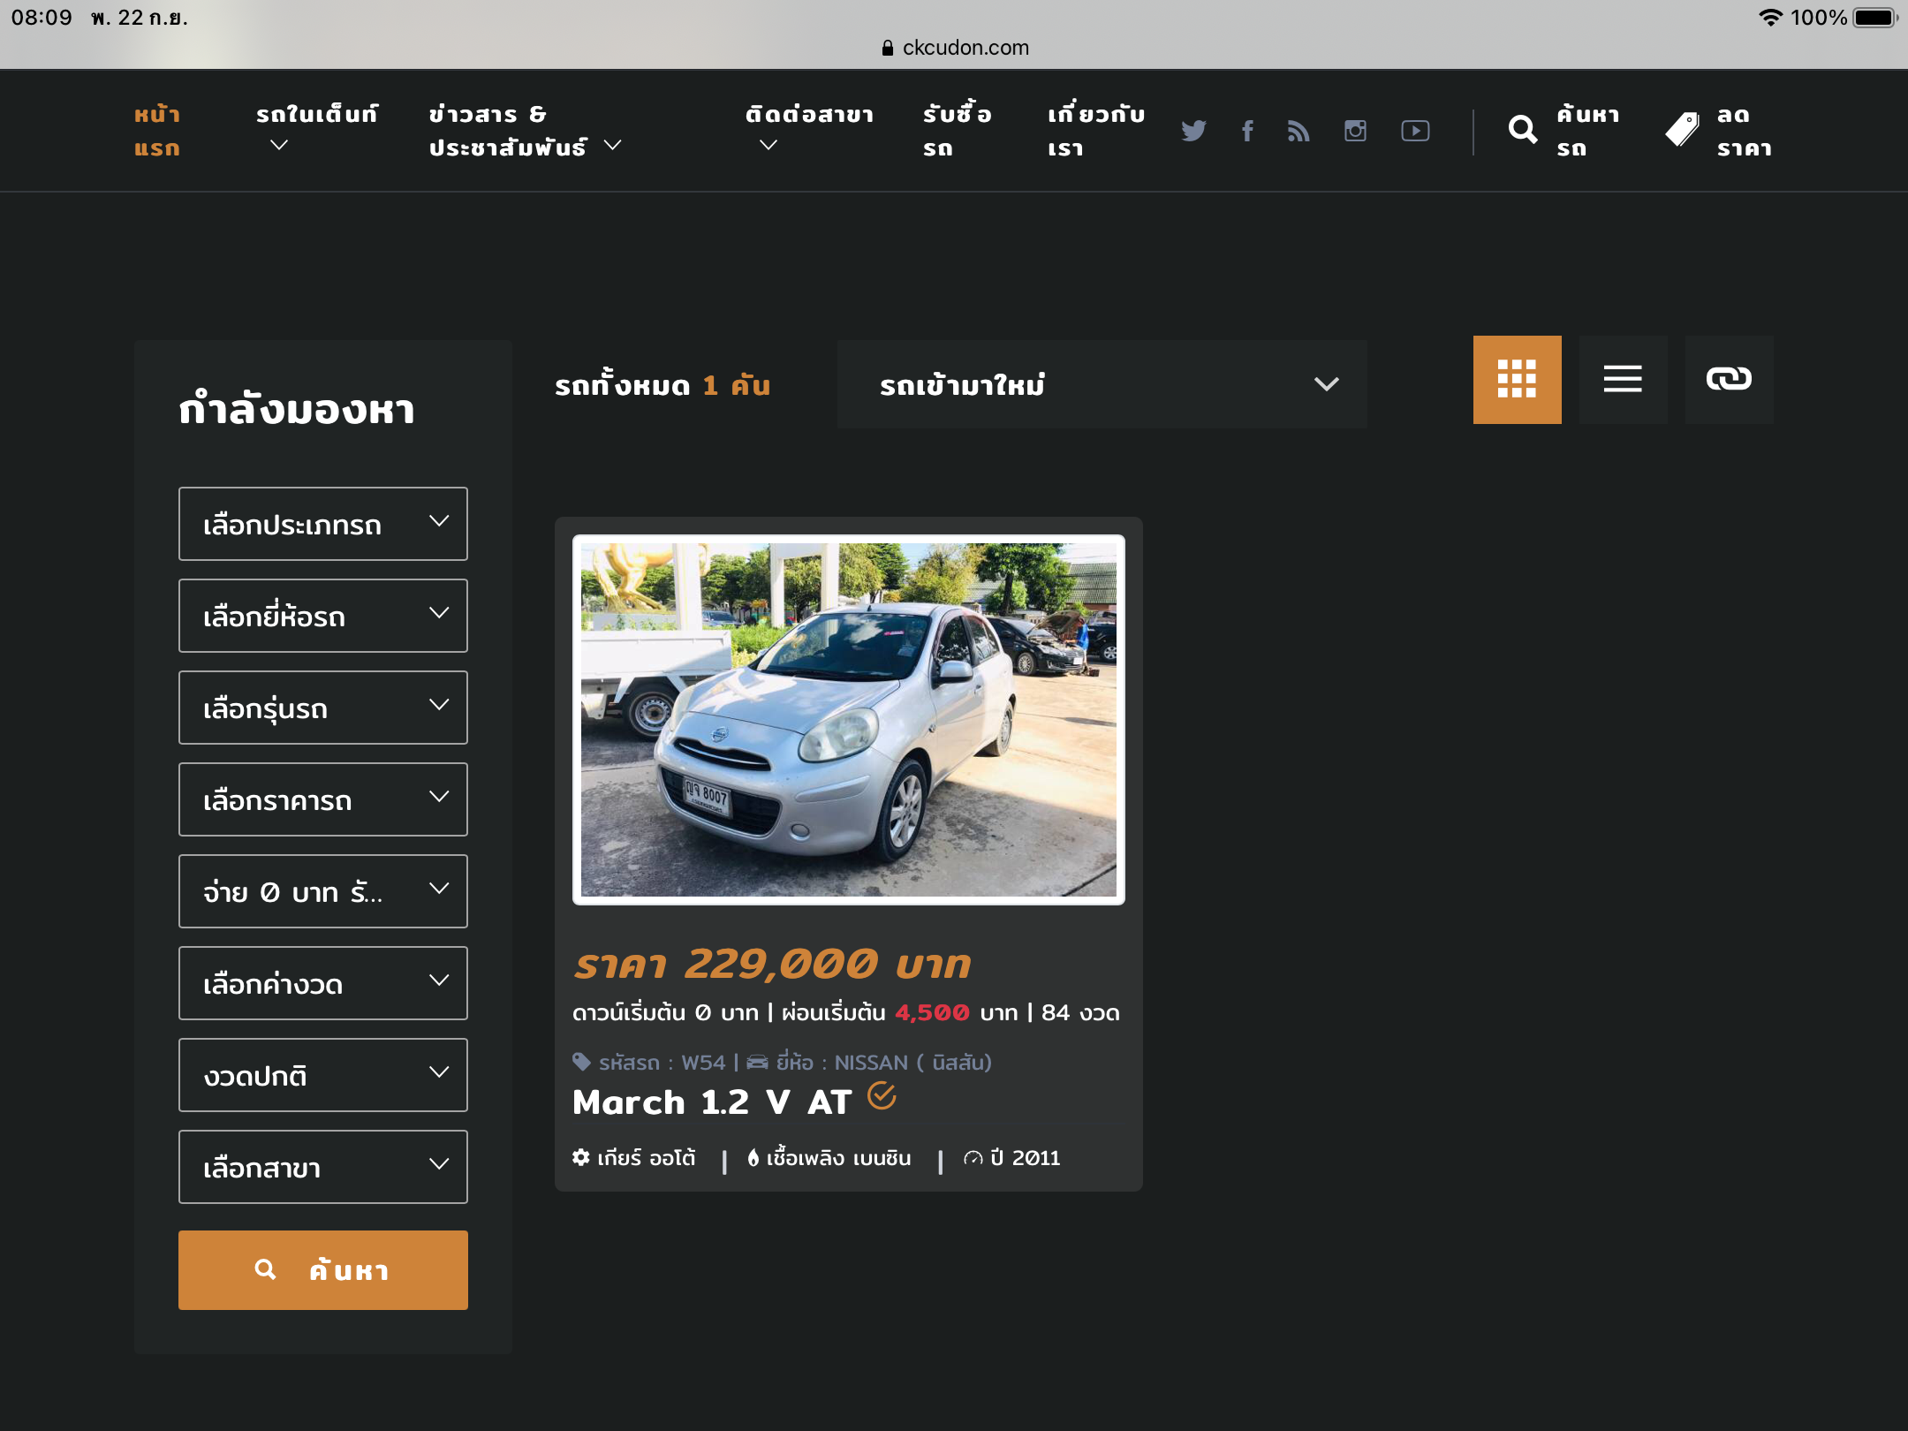Screen dimensions: 1908x1431
Task: Open เลือกราคารถ dropdown
Action: [x=323, y=799]
